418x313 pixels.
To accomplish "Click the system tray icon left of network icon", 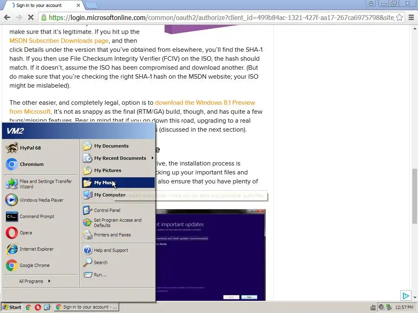I will (x=381, y=307).
